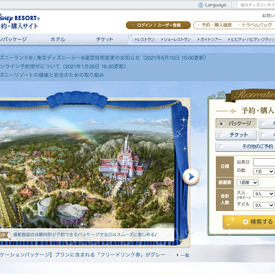Select the その他のご予約 radio option
275x275 pixels.
pyautogui.click(x=221, y=146)
